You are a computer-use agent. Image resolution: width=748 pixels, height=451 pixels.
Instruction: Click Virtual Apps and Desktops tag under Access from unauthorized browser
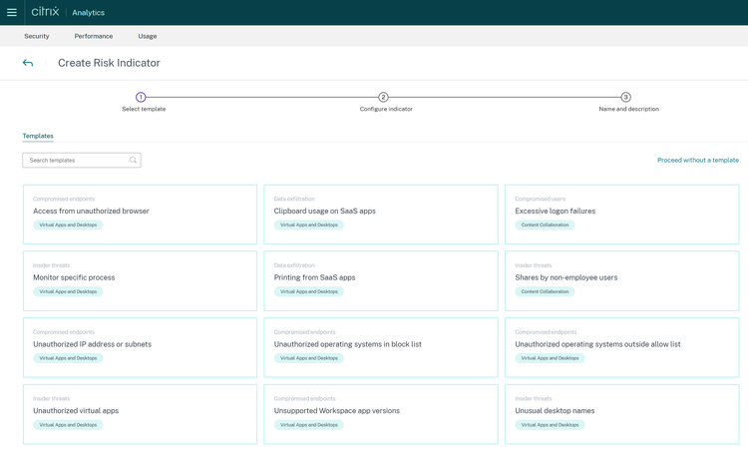(x=68, y=225)
